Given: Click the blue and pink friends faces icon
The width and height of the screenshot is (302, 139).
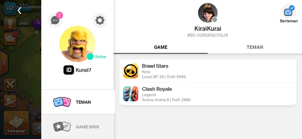Looking at the screenshot, I should (x=62, y=102).
